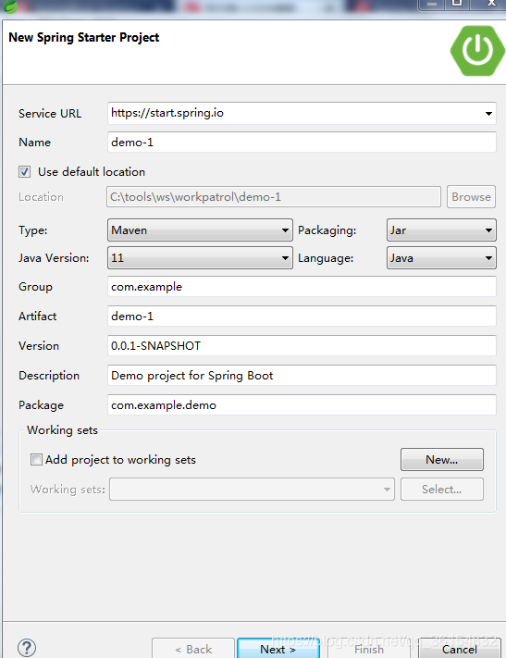Click the Next button
The image size is (506, 658).
click(x=278, y=649)
